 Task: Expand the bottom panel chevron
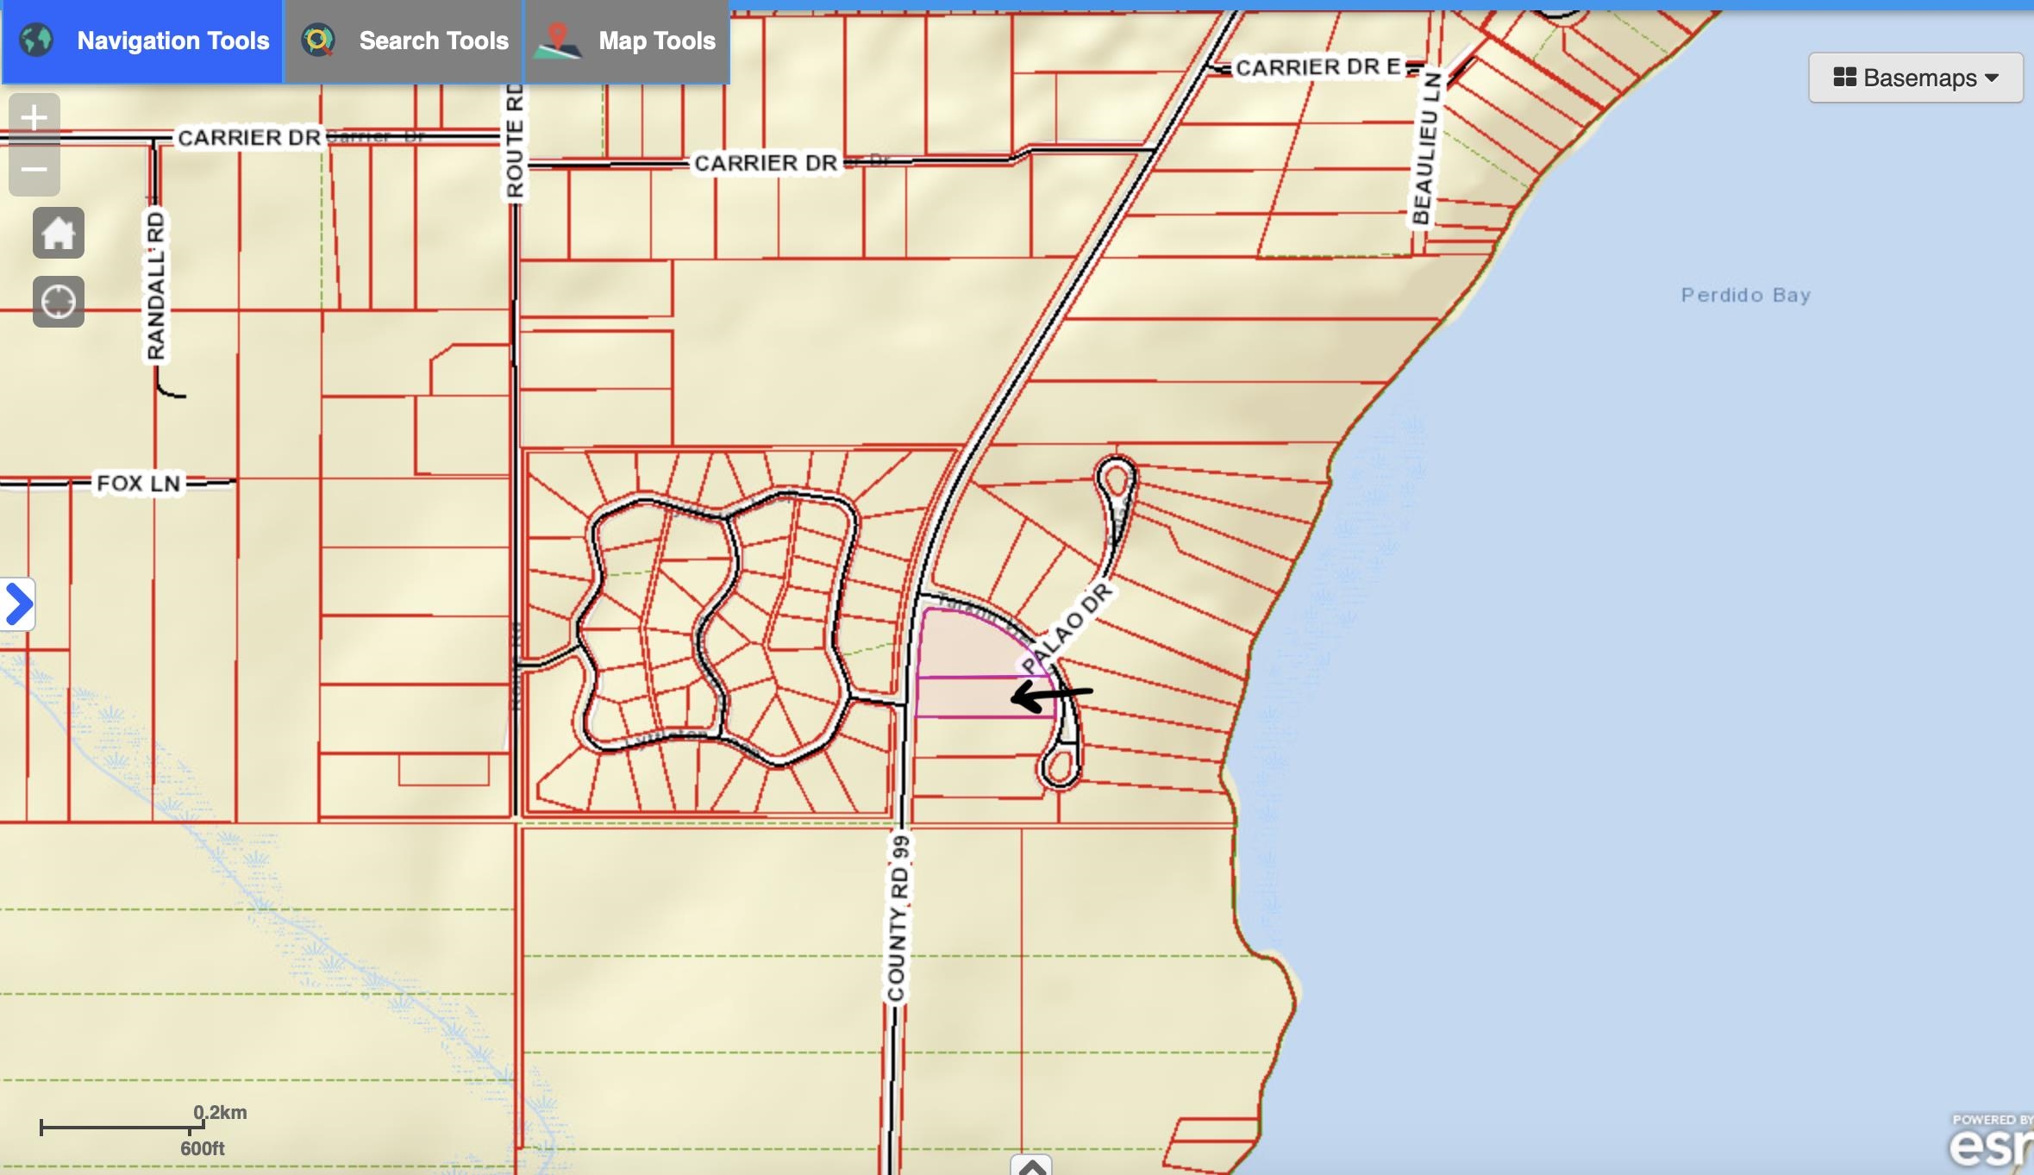[1031, 1166]
